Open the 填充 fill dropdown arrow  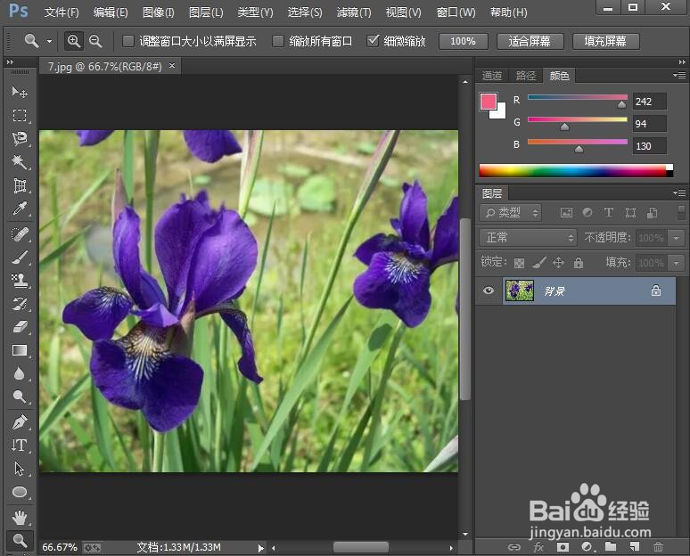(x=676, y=263)
